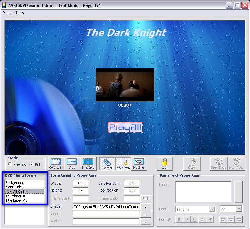Click the Height input field

pyautogui.click(x=81, y=190)
